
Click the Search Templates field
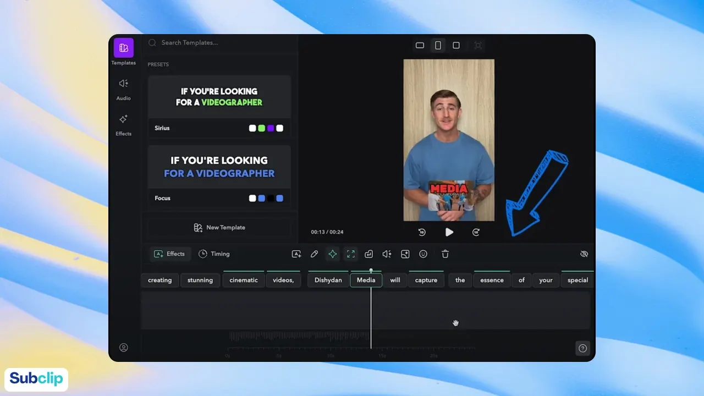coord(220,43)
